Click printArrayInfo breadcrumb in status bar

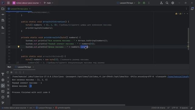click(63, 108)
